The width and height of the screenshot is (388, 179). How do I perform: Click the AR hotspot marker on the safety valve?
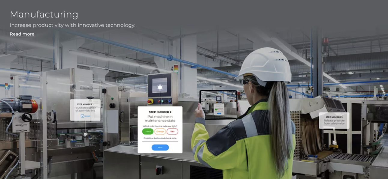pyautogui.click(x=334, y=142)
